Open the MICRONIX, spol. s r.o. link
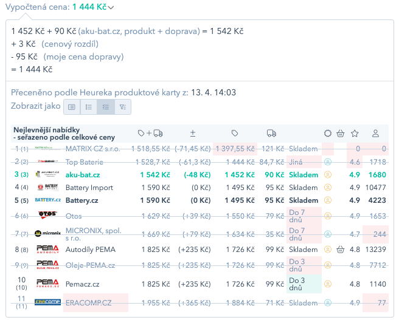Screen dimensions: 399x320 click(x=94, y=234)
